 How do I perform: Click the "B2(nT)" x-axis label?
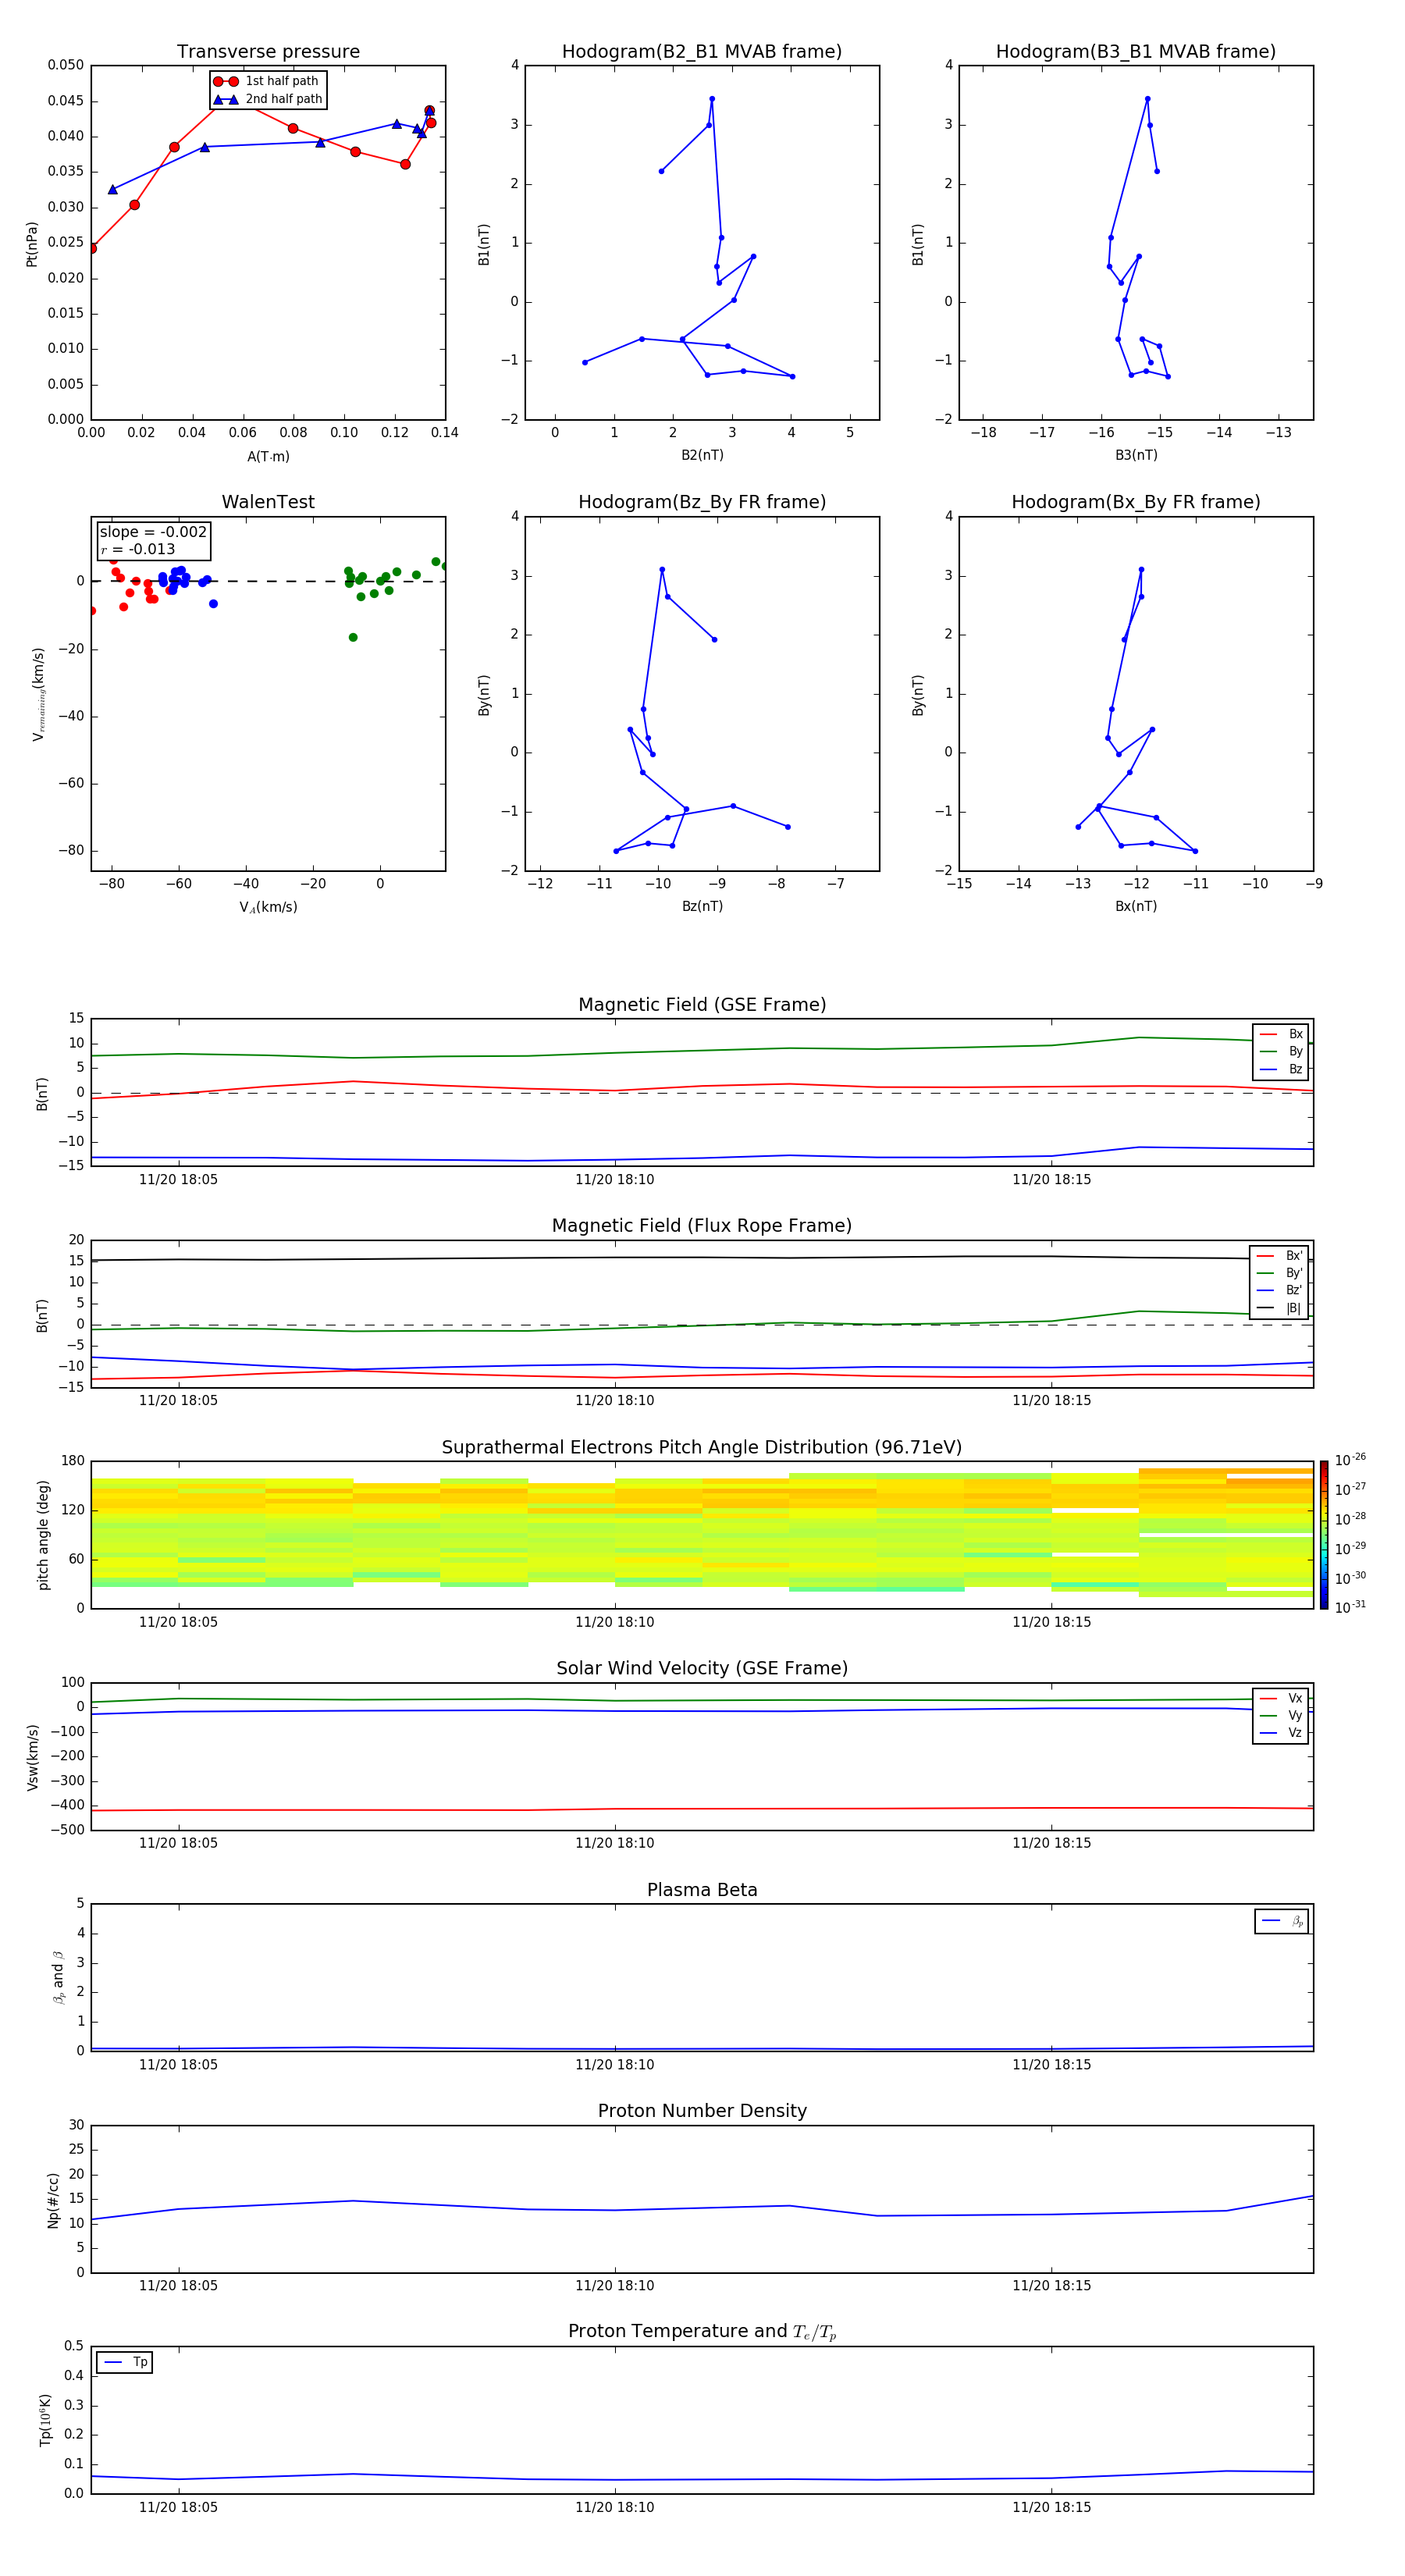click(x=702, y=455)
